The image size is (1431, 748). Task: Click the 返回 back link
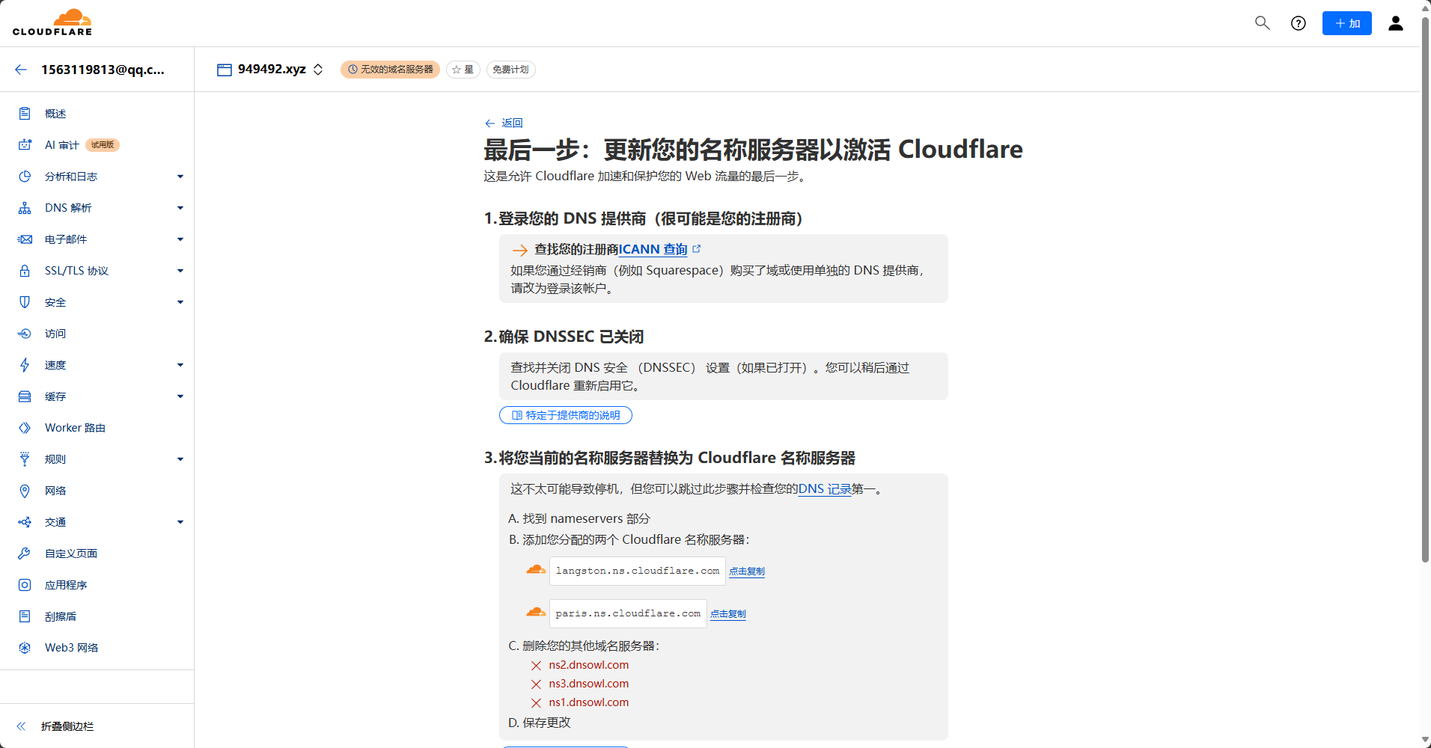click(504, 123)
